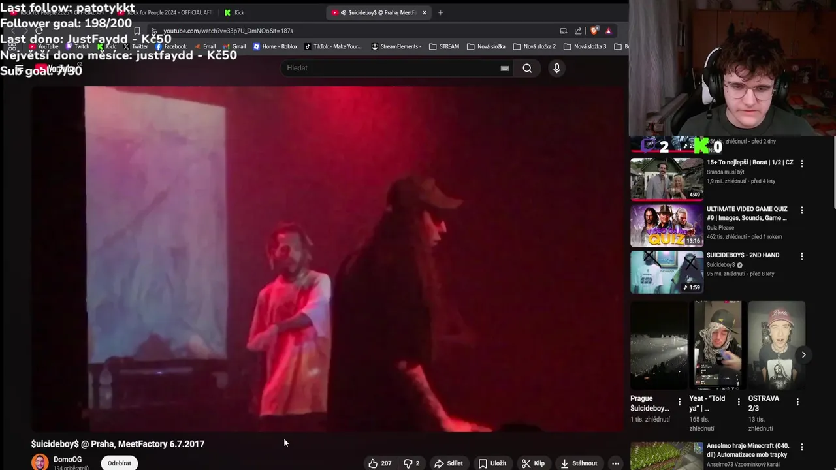Expand the STREAM bookmarks folder

coord(444,46)
